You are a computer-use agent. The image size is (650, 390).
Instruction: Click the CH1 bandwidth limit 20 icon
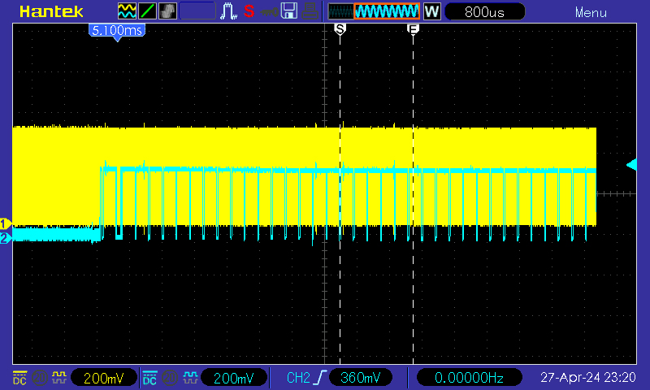[39, 378]
